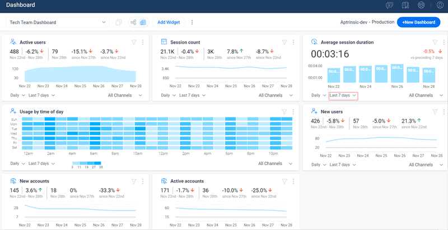Click the duplicate dashboard icon
This screenshot has height=230, width=448.
pyautogui.click(x=119, y=22)
